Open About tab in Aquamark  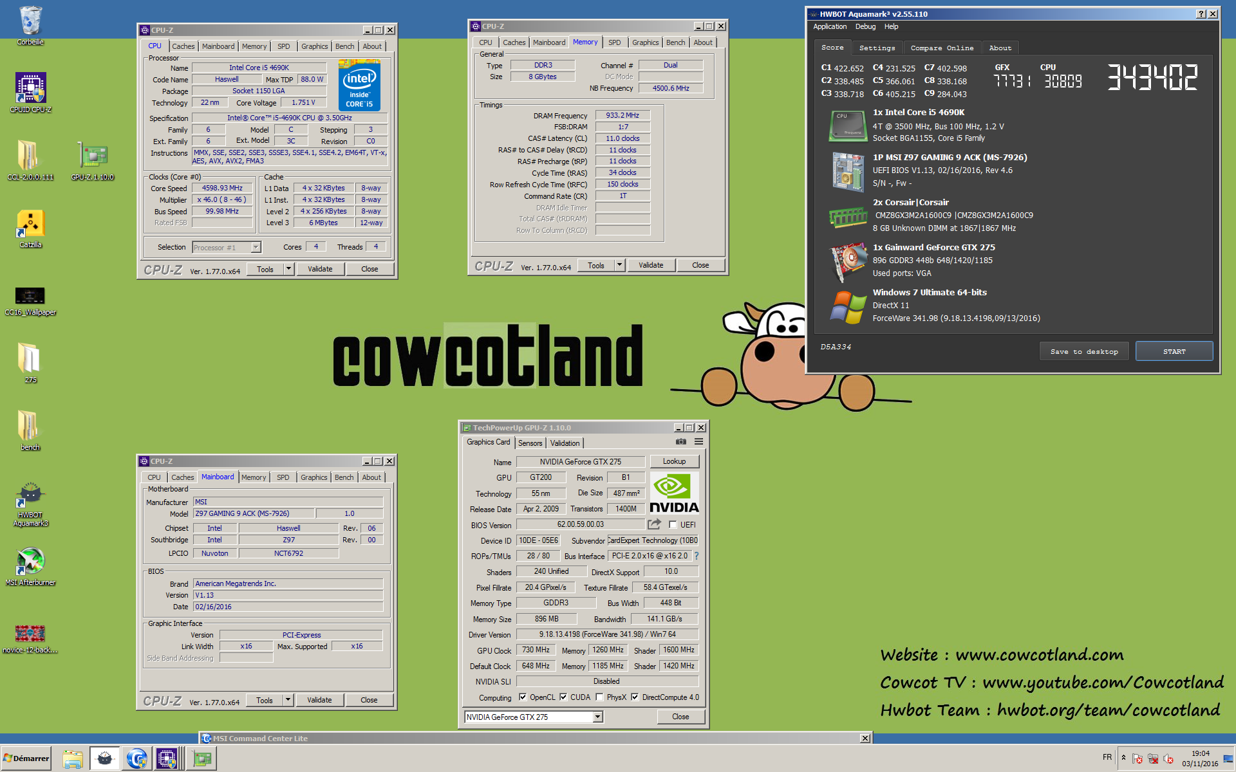click(x=1000, y=48)
